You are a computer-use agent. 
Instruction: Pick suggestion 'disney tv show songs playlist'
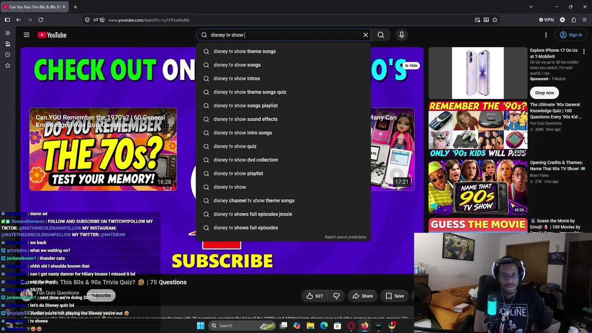283,105
